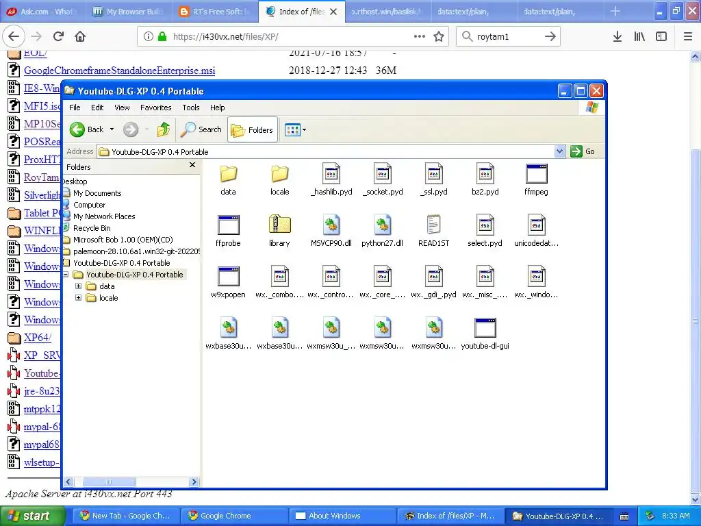Open the View menu
This screenshot has width=701, height=526.
pyautogui.click(x=122, y=108)
